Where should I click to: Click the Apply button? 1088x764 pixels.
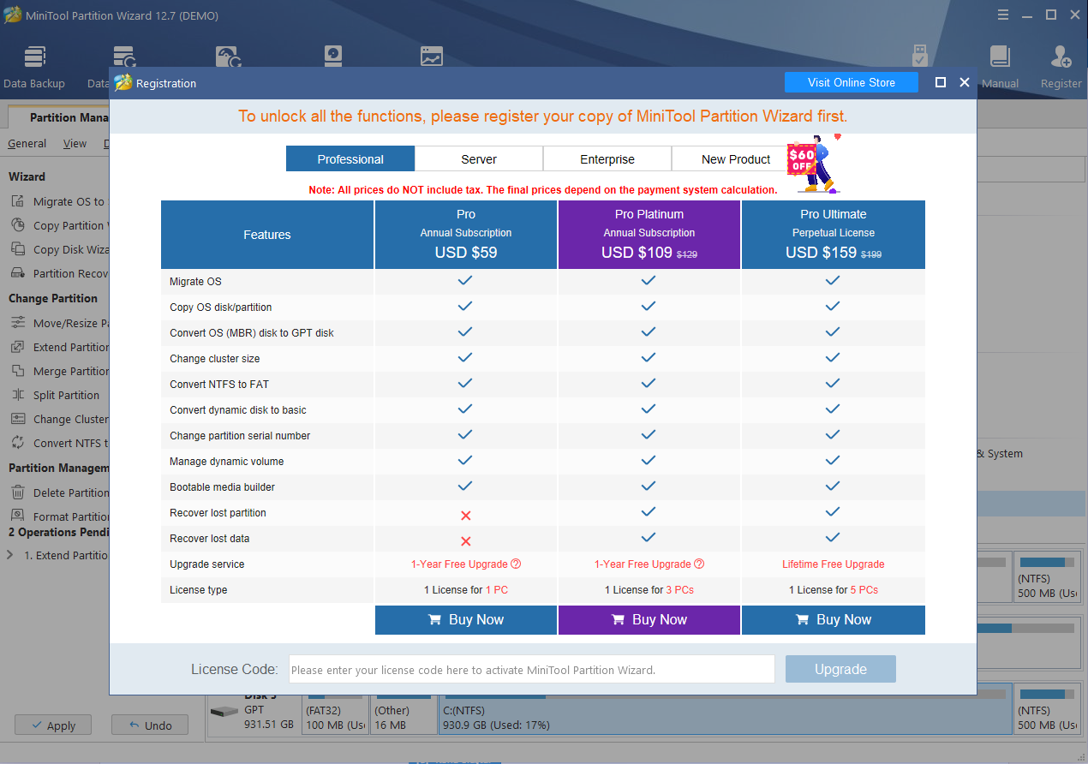coord(51,725)
